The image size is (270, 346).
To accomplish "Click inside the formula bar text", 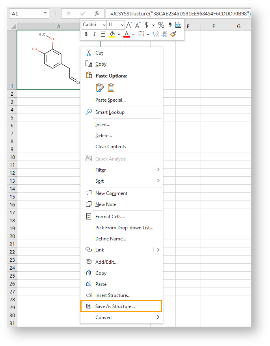I will click(x=177, y=13).
